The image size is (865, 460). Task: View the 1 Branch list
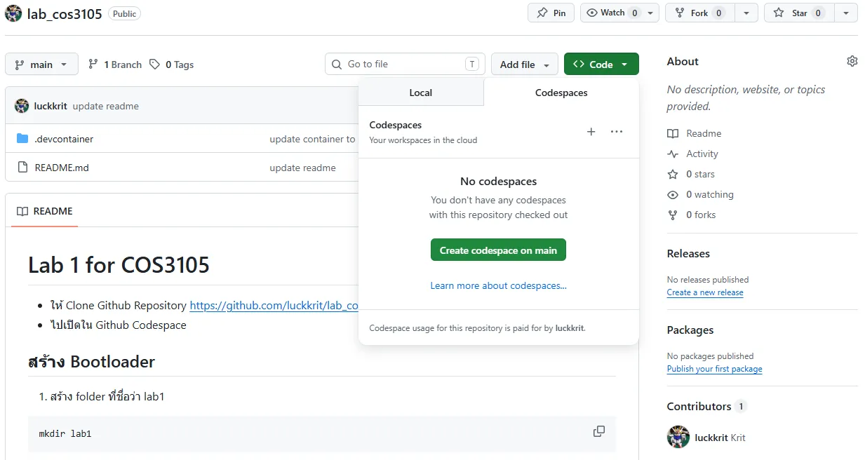click(115, 65)
